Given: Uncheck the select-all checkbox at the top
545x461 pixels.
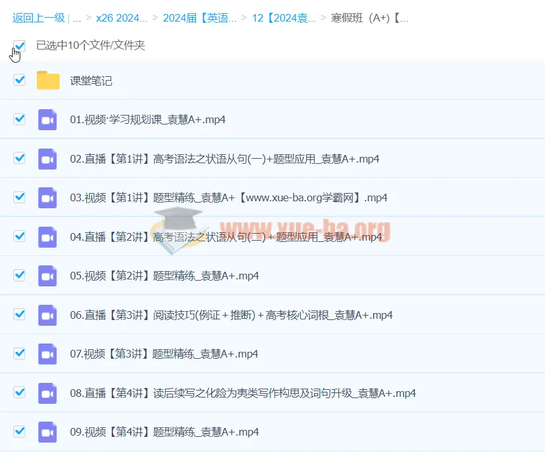Looking at the screenshot, I should 19,46.
